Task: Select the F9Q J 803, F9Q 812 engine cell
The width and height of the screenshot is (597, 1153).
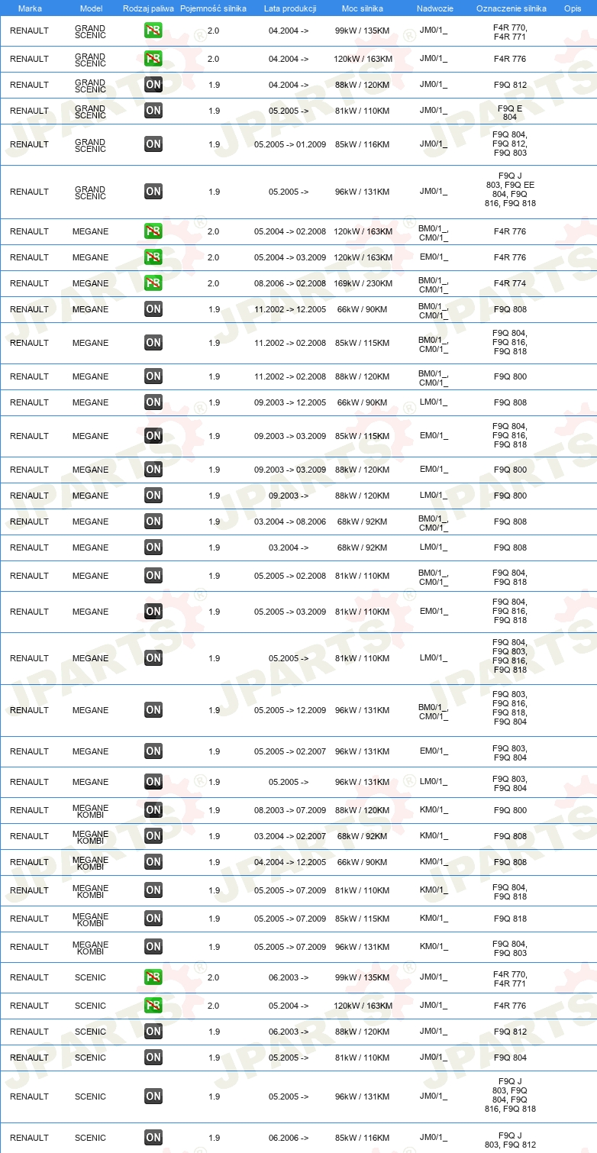Action: pyautogui.click(x=510, y=1140)
